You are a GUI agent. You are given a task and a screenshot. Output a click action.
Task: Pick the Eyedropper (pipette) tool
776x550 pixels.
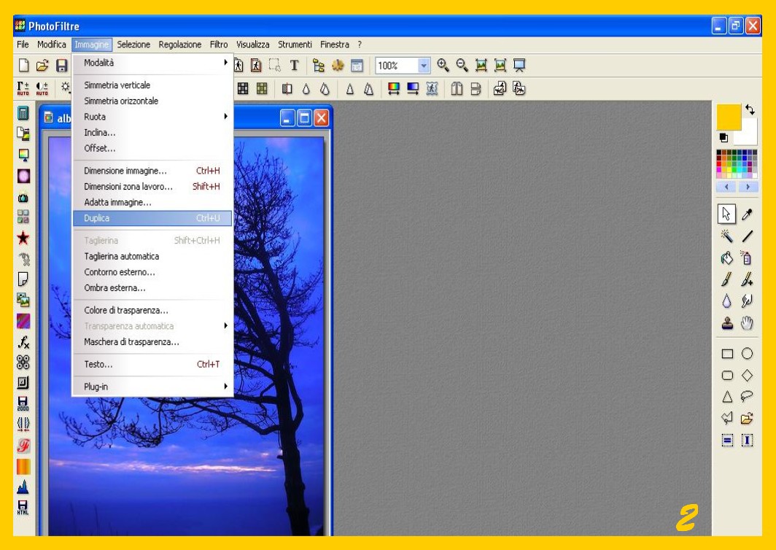pos(747,214)
